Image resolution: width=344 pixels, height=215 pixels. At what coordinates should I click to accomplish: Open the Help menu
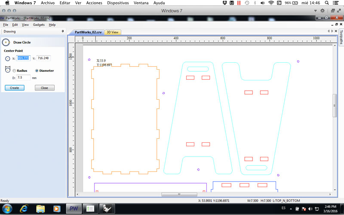(x=52, y=25)
